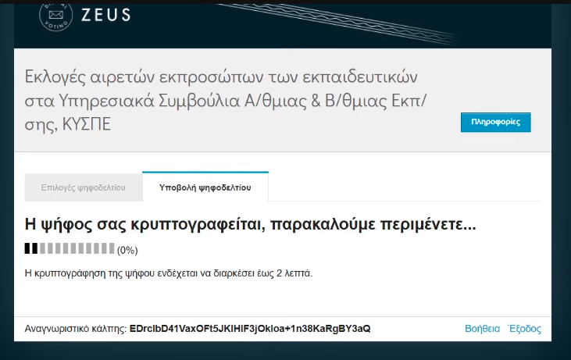The width and height of the screenshot is (571, 360).
Task: Click the ZEUS brand name text
Action: point(105,14)
